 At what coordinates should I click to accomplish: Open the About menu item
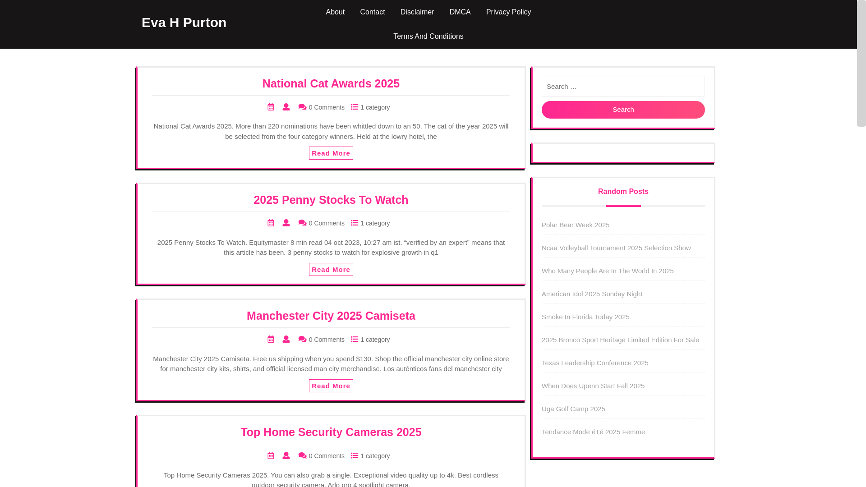pos(335,12)
